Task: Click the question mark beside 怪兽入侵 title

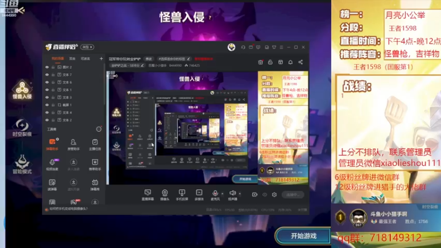Action: click(210, 18)
